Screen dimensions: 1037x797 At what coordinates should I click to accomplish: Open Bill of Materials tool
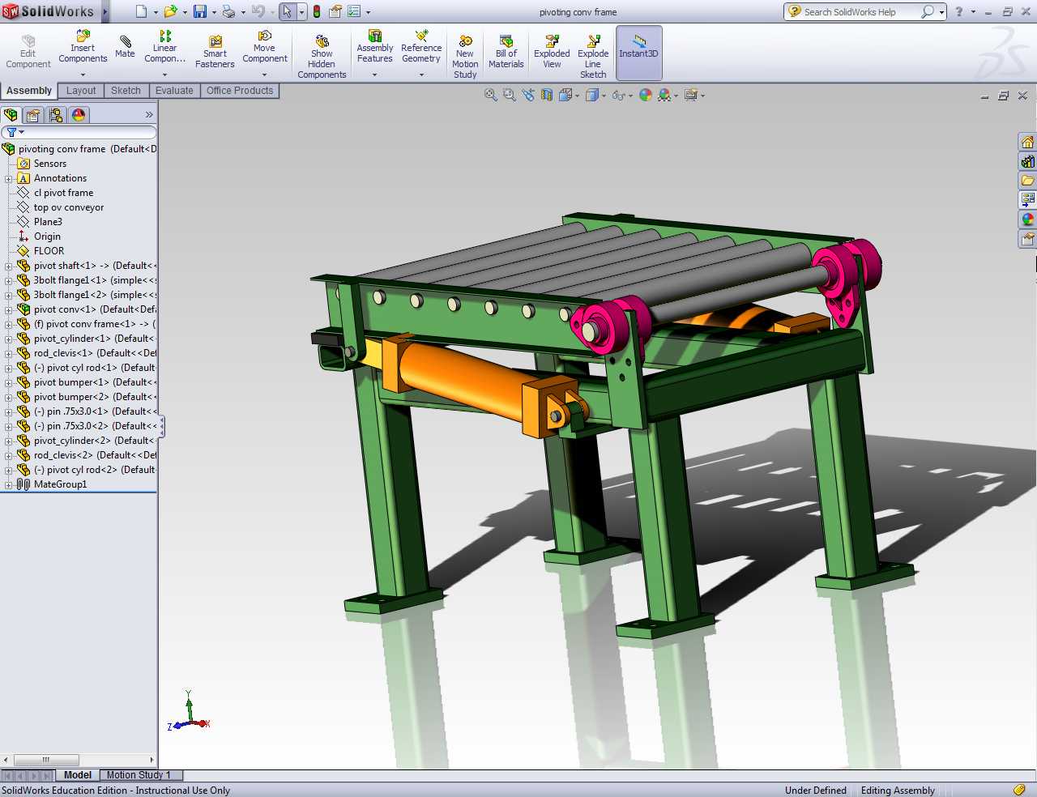[x=506, y=52]
